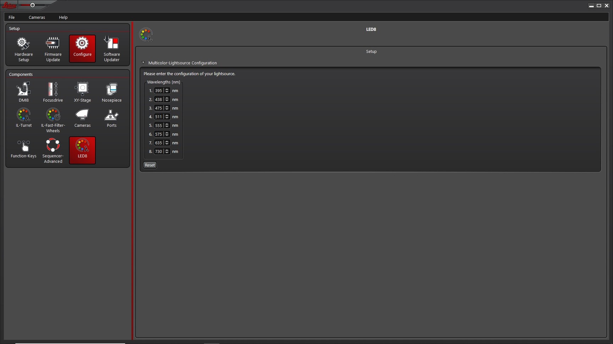Open the Hardware Setup panel

[x=23, y=49]
